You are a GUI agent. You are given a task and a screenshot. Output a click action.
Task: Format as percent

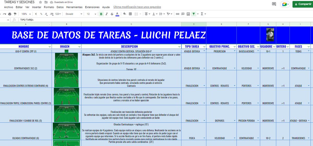click(41, 14)
